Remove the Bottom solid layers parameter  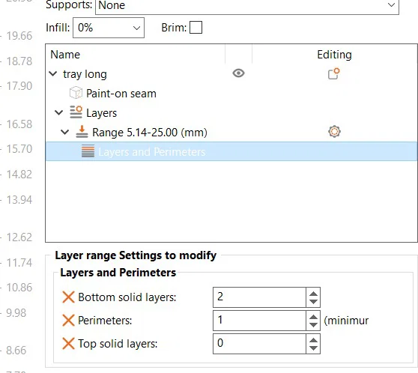click(68, 297)
